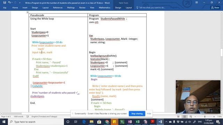Screen dimensions: 223x125
Task: Change language English (Trinidad and Tobago)
Action: pos(44,117)
